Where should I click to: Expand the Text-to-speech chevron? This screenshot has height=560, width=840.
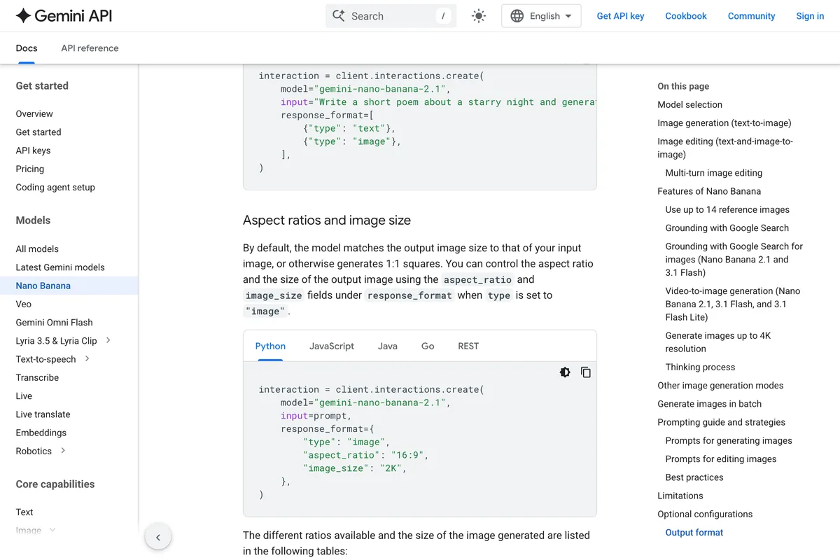coord(87,358)
